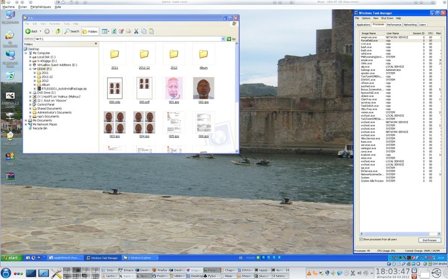Viewport: 448px width, 279px height.
Task: Select the ForceField.exe process row
Action: click(400, 41)
